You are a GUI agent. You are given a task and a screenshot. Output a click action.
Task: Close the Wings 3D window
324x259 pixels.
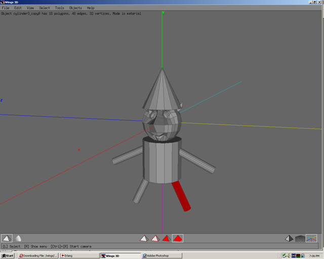pyautogui.click(x=319, y=2)
